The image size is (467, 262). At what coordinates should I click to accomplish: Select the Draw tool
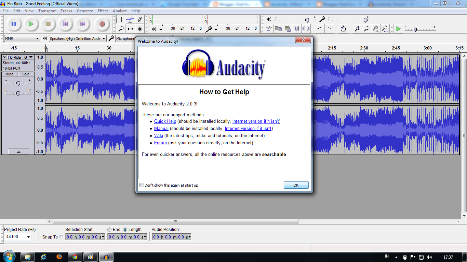coord(139,19)
